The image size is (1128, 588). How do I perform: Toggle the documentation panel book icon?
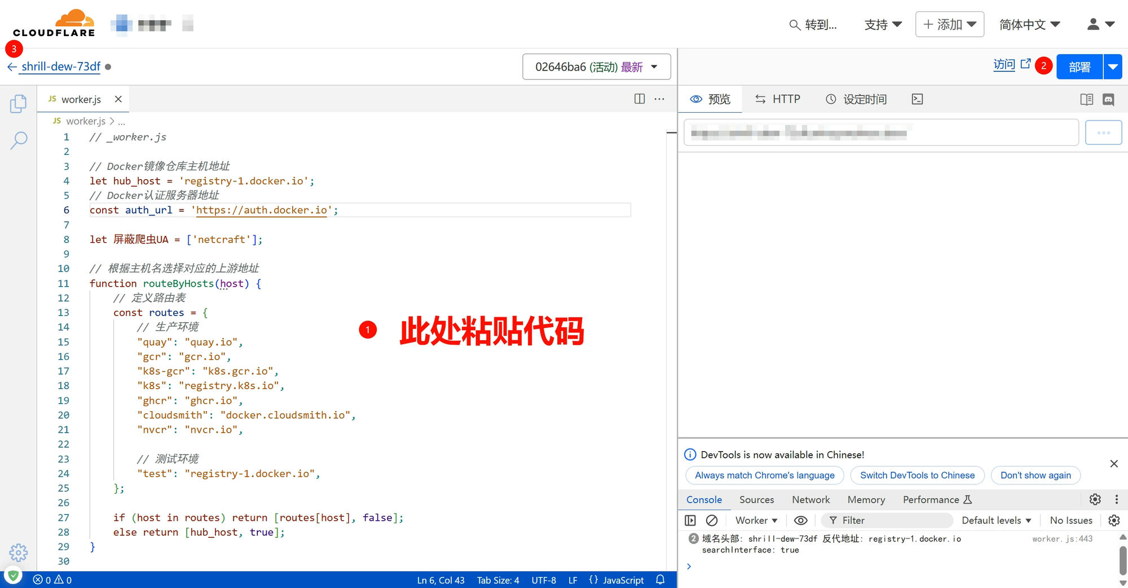point(1086,99)
